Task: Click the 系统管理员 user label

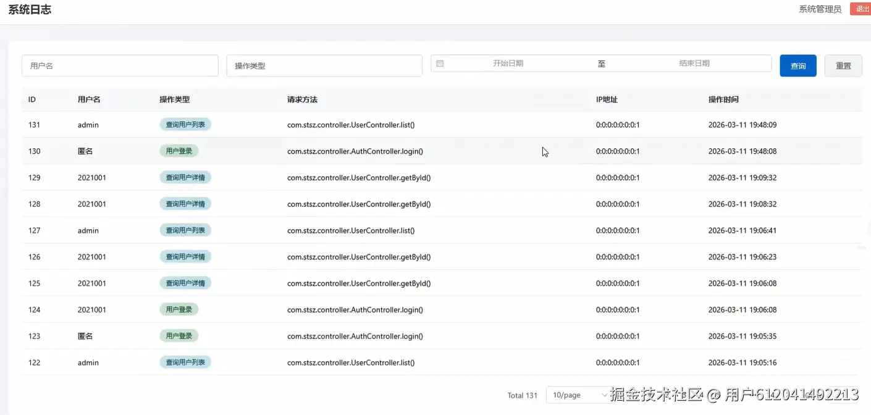Action: click(820, 9)
